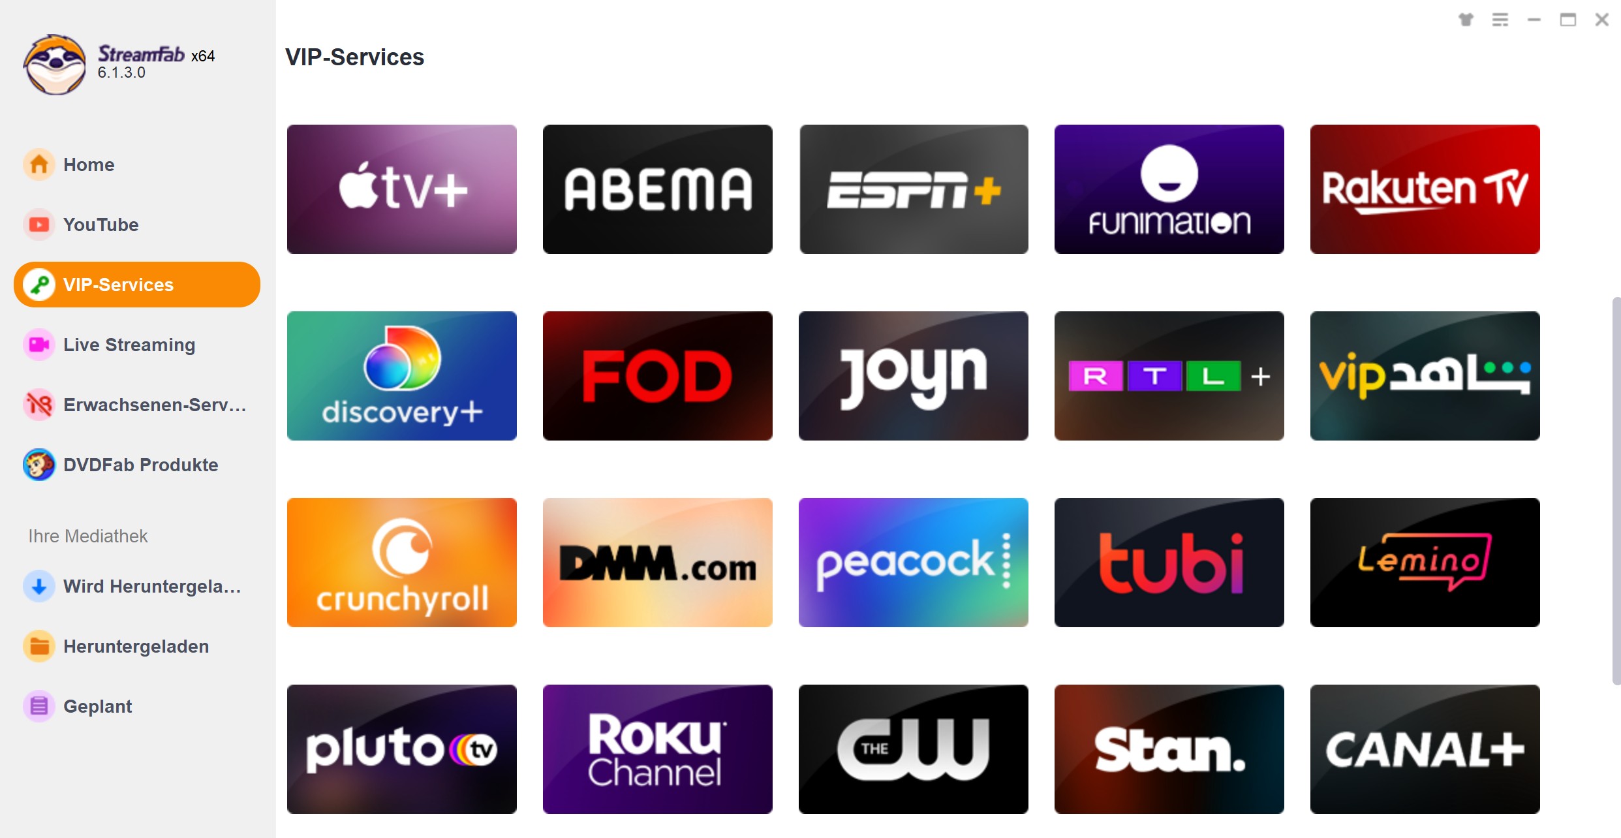Navigate to Home section

click(x=90, y=164)
